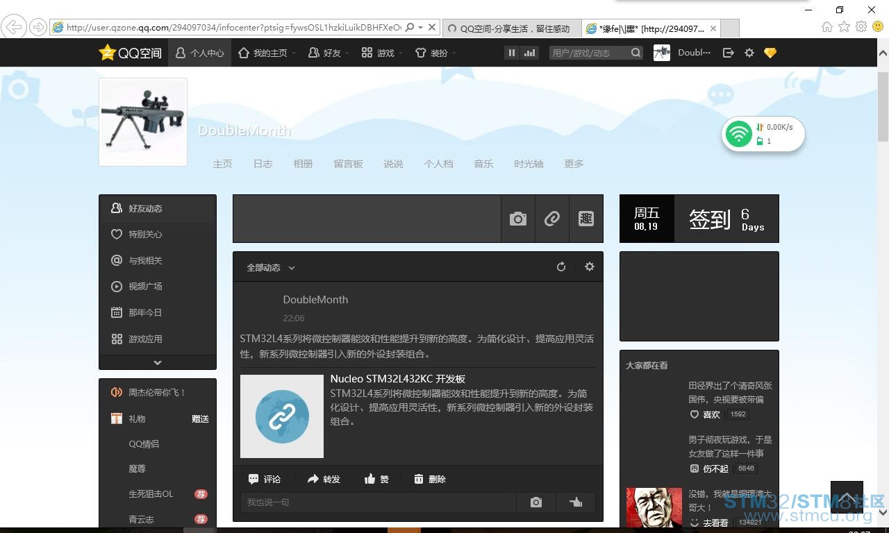Pause the music player in top bar
The height and width of the screenshot is (533, 889).
[x=512, y=53]
